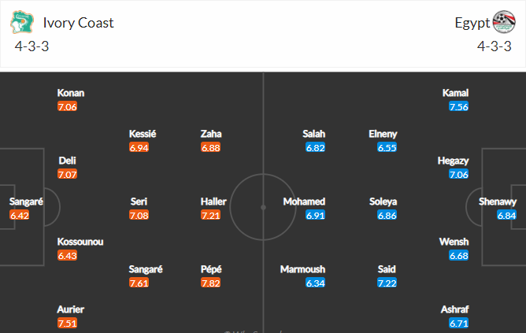Click Kamal's 7.56 rating badge
The height and width of the screenshot is (333, 526).
[458, 106]
